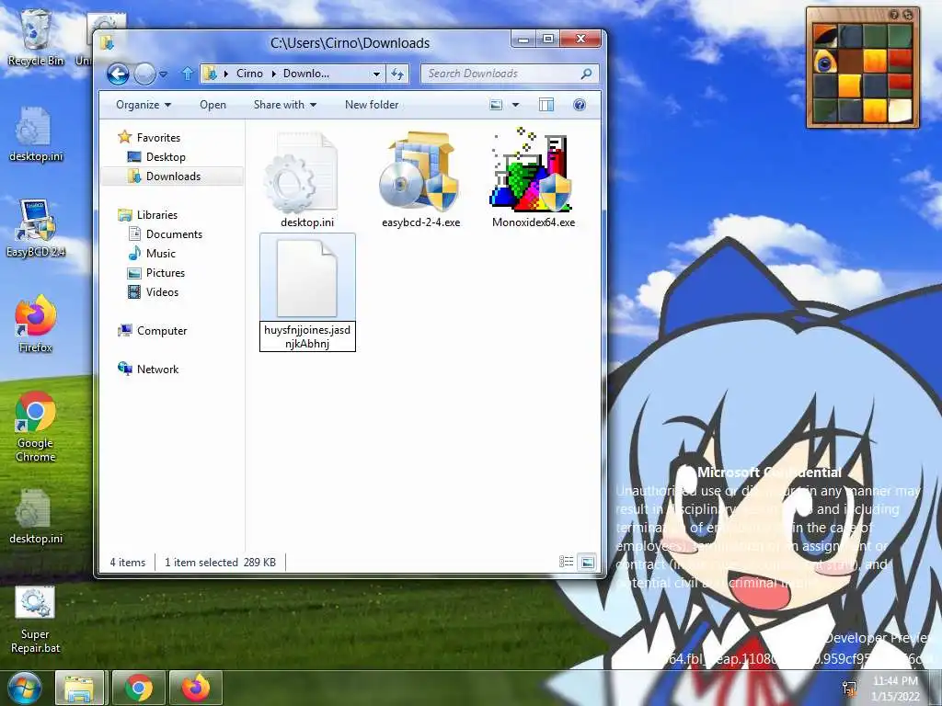Select Libraries in the navigation pane
This screenshot has width=942, height=706.
coord(148,214)
